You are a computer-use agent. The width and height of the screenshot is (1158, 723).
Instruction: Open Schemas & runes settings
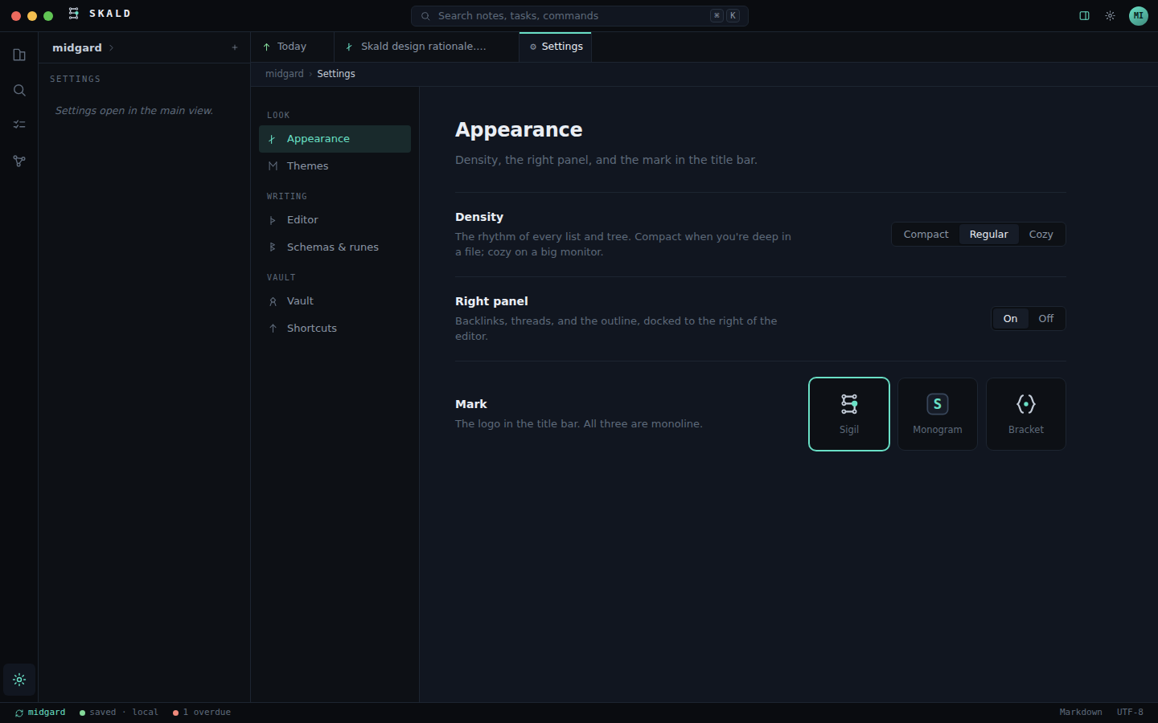(335, 247)
